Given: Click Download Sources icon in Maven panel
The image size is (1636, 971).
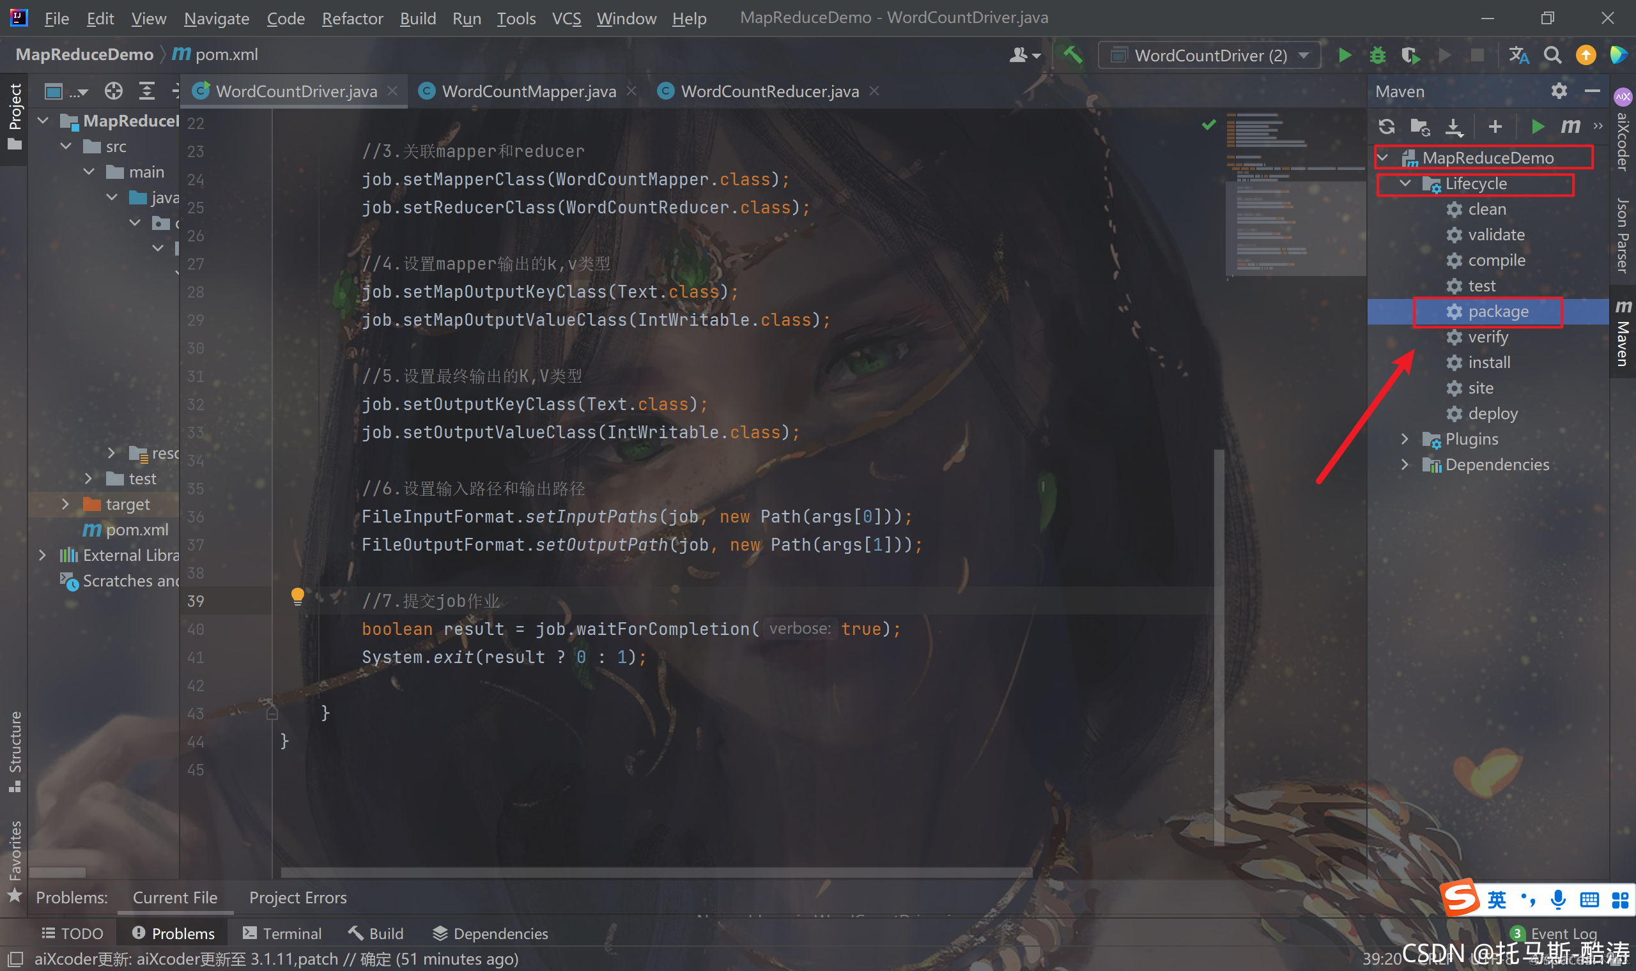Looking at the screenshot, I should point(1453,126).
